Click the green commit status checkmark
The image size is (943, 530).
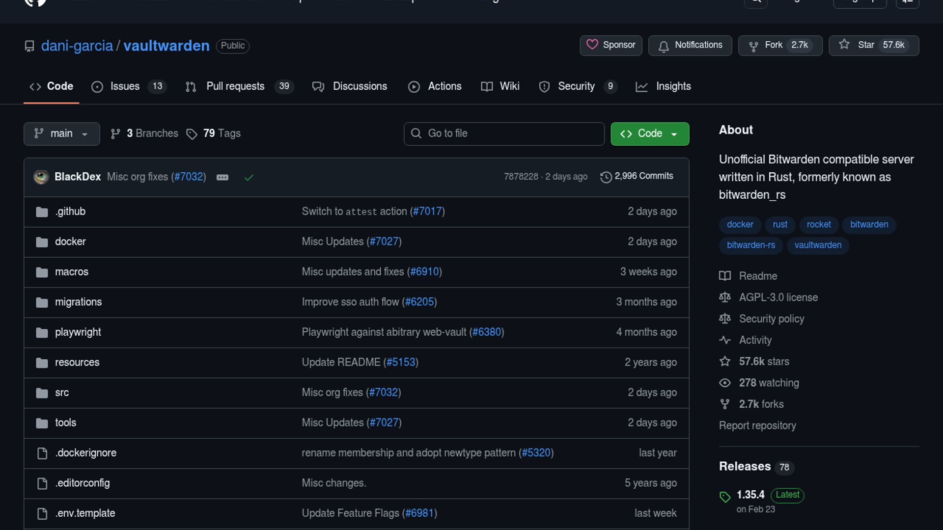coord(249,177)
